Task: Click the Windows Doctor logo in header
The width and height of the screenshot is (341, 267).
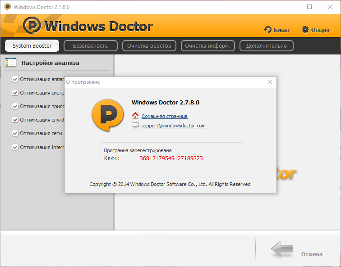Action: [x=88, y=26]
